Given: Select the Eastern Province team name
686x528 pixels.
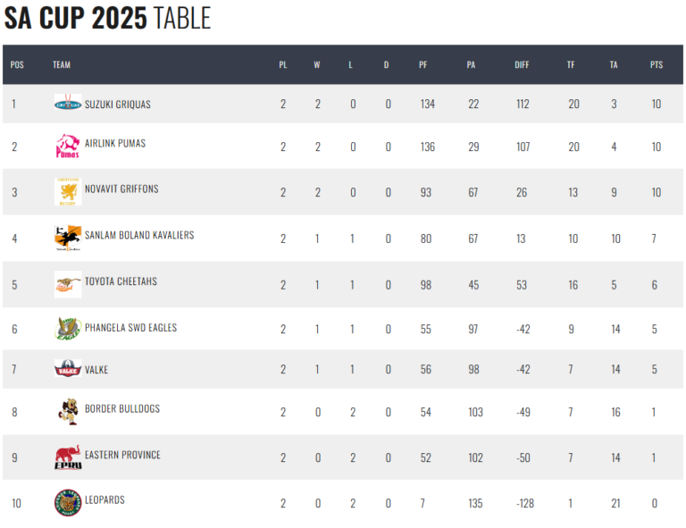Looking at the screenshot, I should click(x=122, y=455).
